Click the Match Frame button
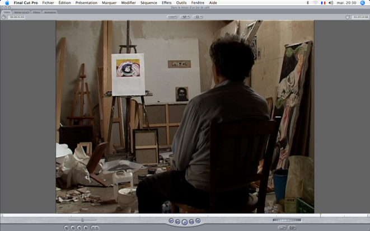370x231 pixels. pos(66,228)
